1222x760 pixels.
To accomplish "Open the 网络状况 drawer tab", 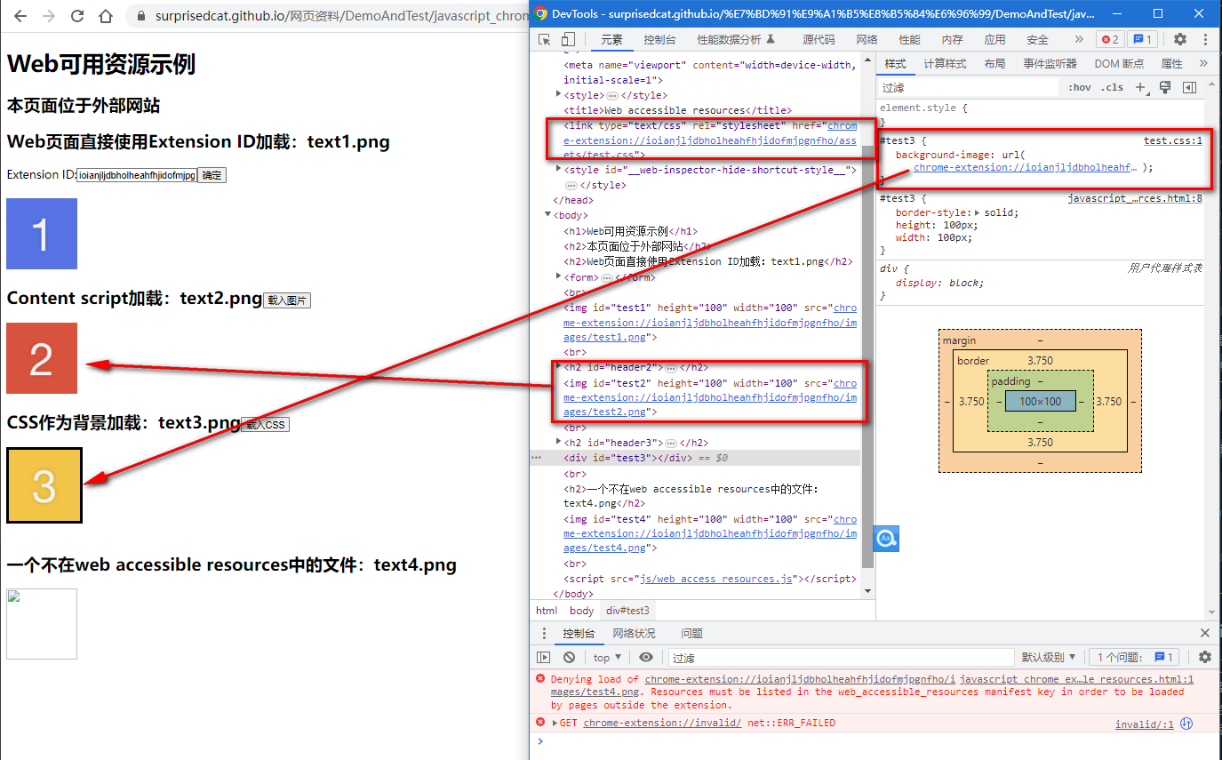I will pyautogui.click(x=634, y=633).
